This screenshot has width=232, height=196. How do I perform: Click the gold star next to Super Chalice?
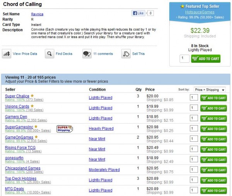tap(32, 96)
